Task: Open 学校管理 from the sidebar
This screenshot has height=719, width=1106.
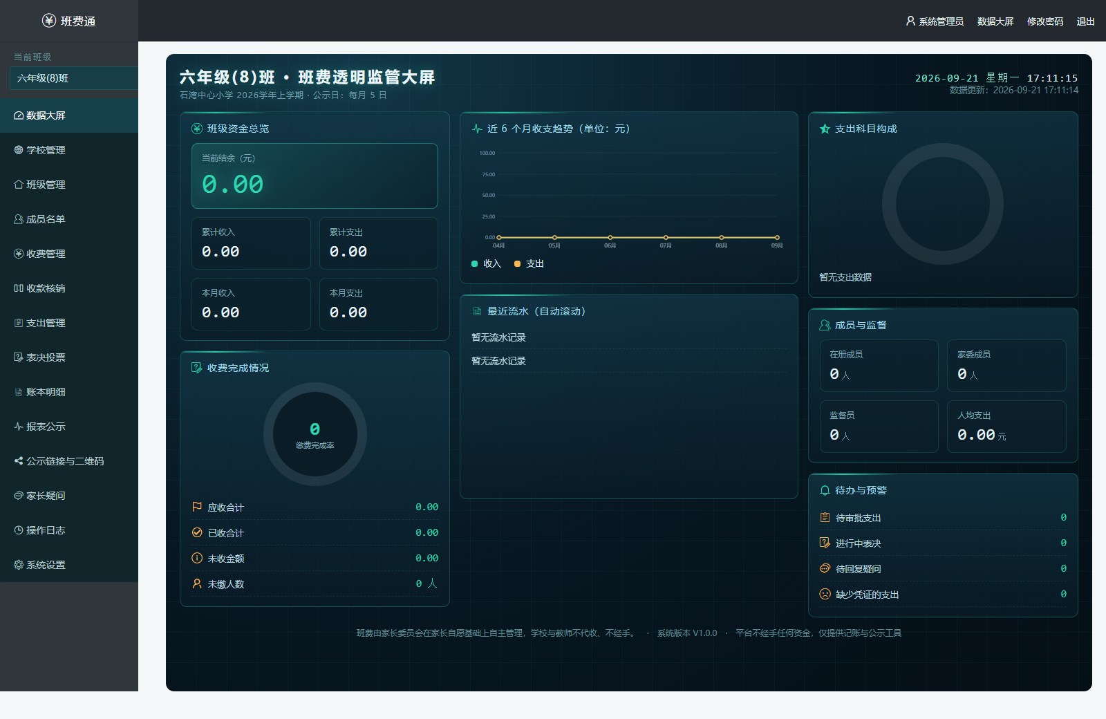Action: [69, 150]
